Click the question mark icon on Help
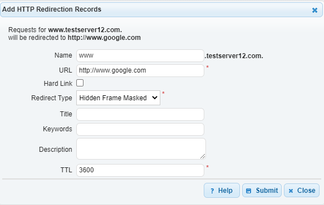 pyautogui.click(x=212, y=191)
